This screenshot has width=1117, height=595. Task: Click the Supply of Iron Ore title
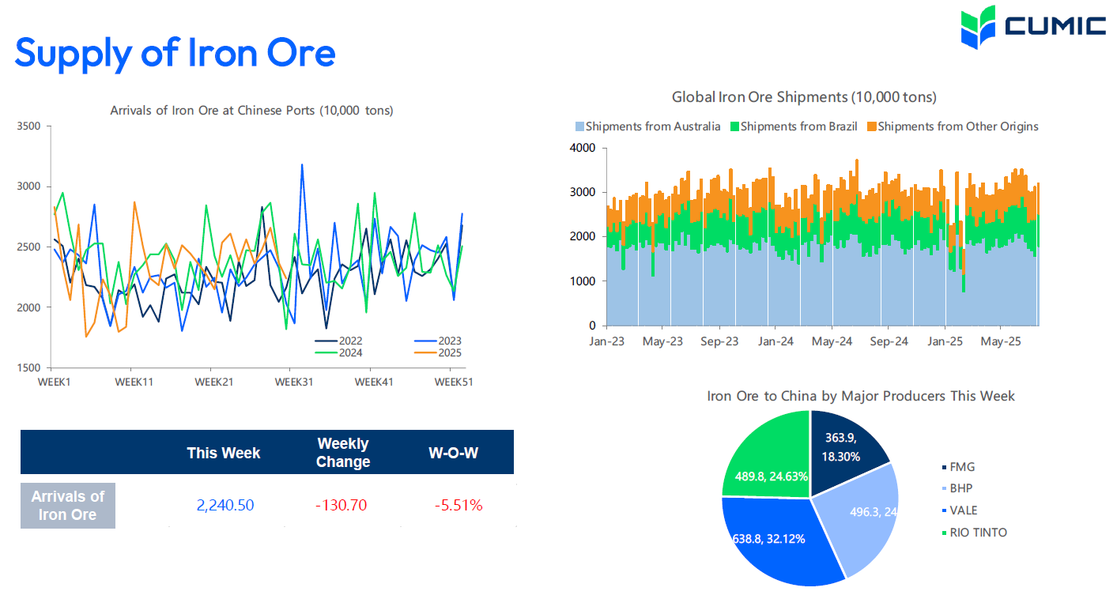coord(175,53)
